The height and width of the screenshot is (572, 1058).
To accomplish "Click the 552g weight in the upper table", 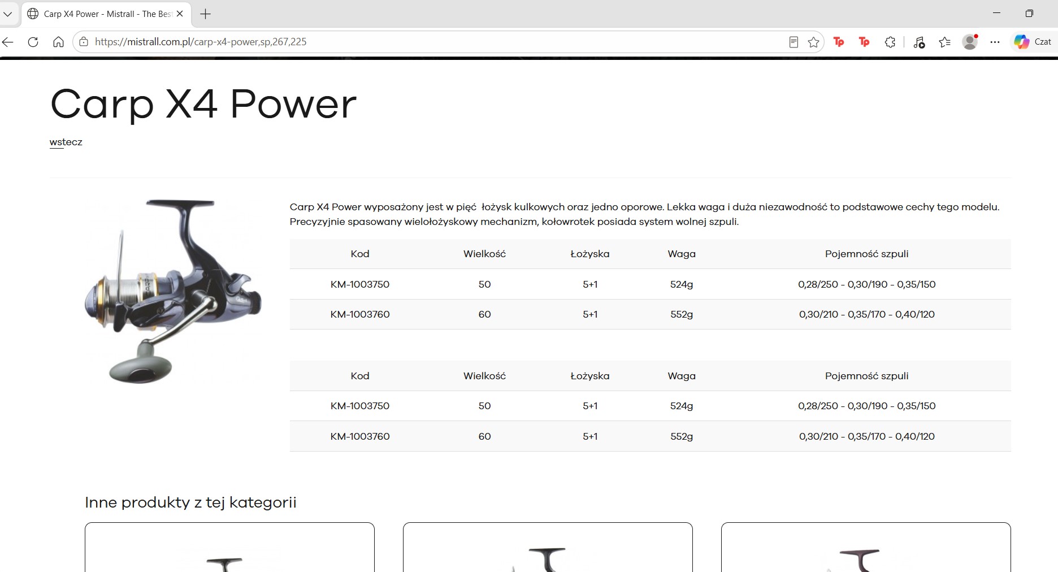I will [682, 314].
